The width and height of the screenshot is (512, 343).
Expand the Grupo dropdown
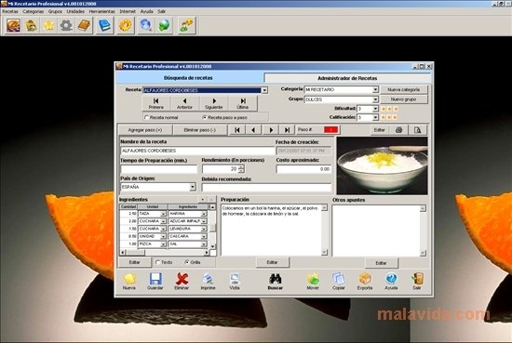tap(375, 99)
